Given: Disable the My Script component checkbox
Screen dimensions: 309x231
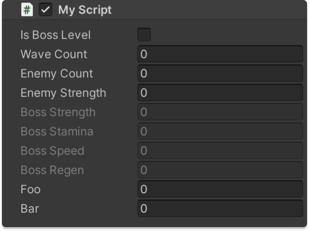Looking at the screenshot, I should pyautogui.click(x=46, y=10).
